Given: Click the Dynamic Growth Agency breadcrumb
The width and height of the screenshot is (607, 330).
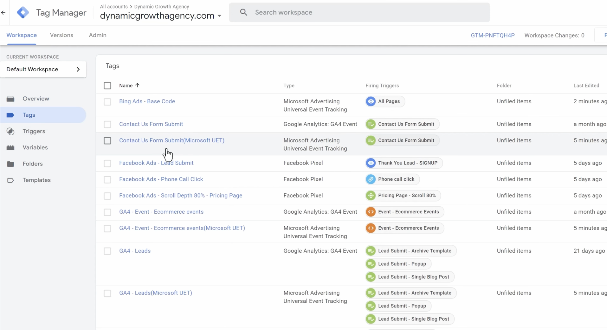Looking at the screenshot, I should [162, 7].
